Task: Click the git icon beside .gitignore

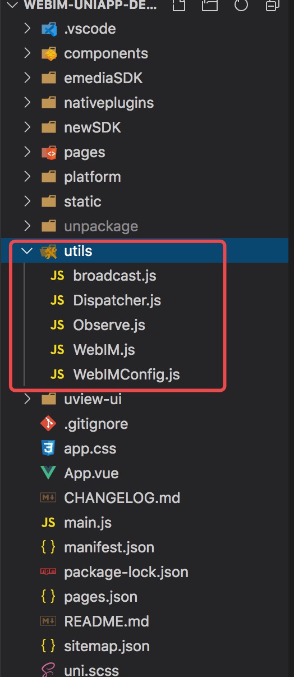Action: [49, 424]
